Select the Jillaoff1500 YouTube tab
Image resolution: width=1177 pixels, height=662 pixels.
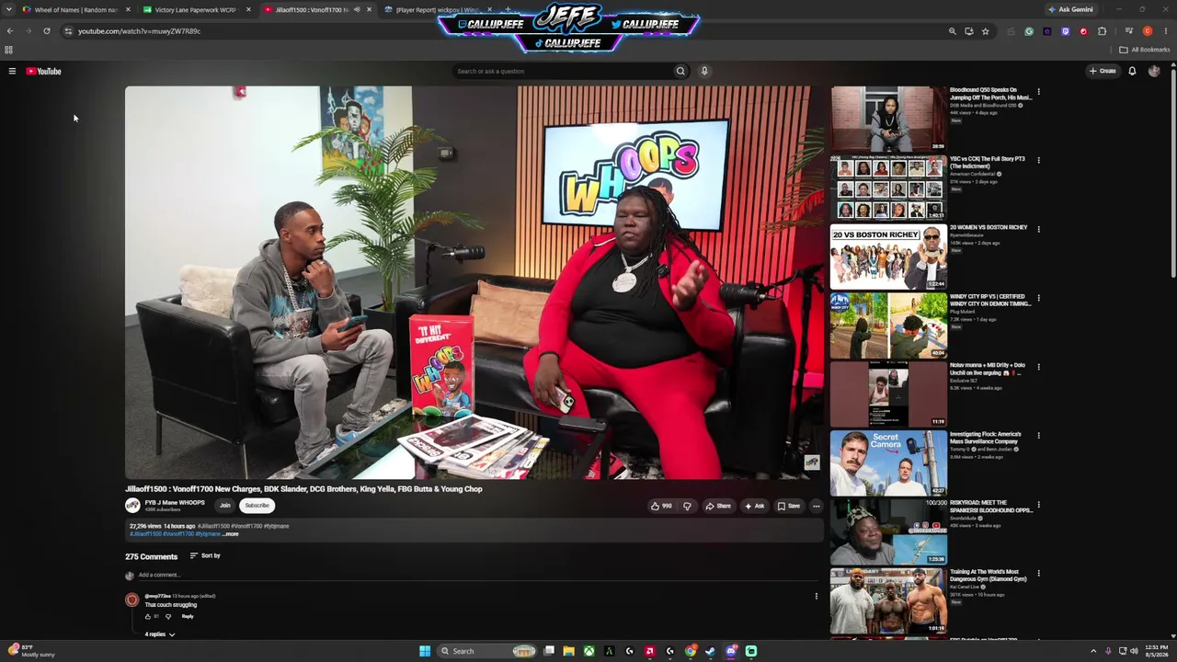point(317,10)
